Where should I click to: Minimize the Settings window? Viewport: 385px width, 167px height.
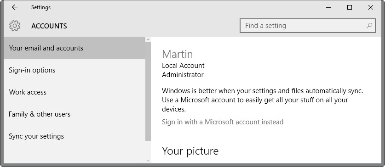[328, 7]
